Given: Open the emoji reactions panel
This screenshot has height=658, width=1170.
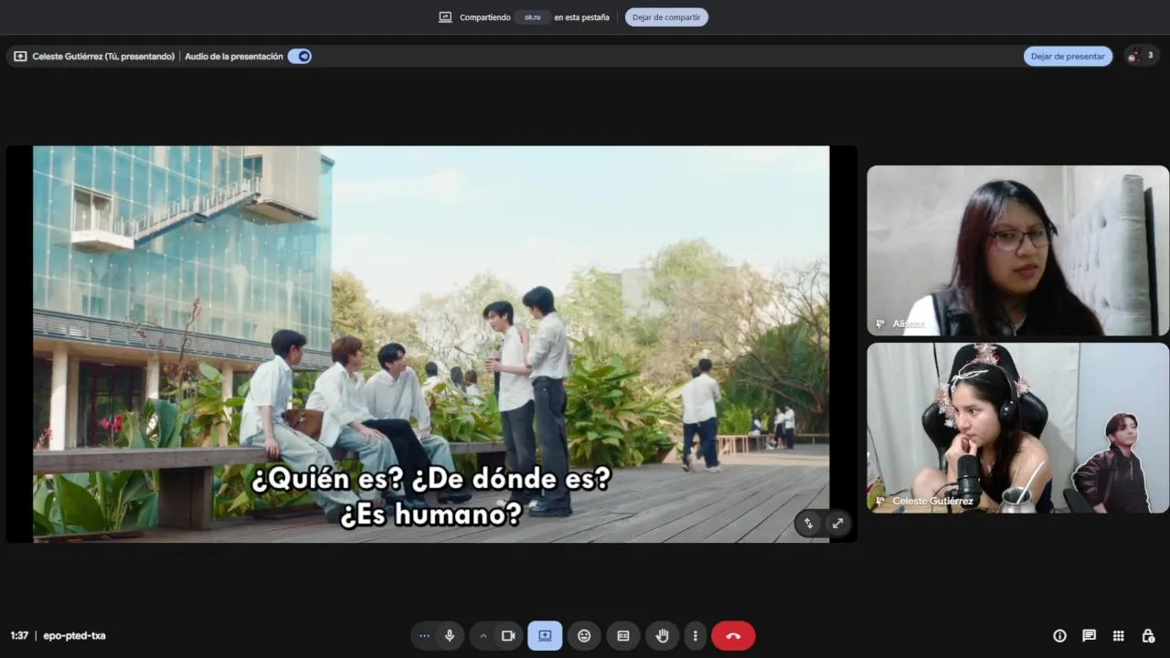Looking at the screenshot, I should 584,636.
